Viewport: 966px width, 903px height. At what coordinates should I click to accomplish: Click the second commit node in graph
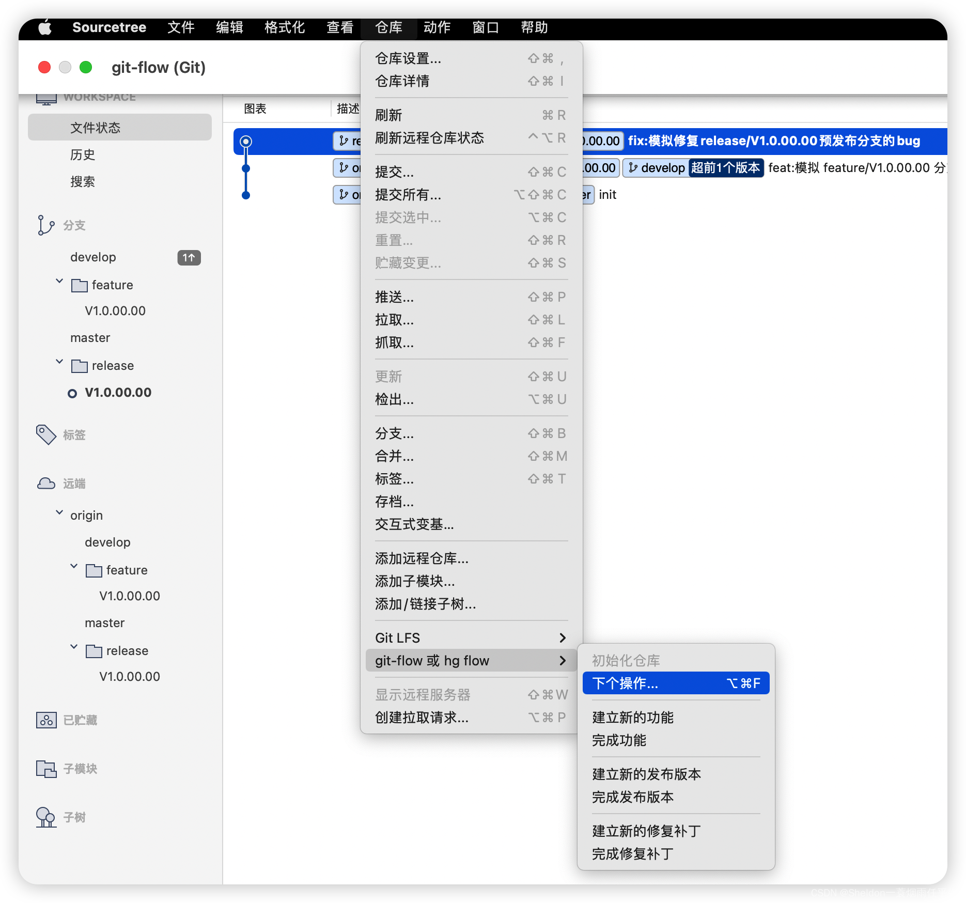click(x=246, y=168)
